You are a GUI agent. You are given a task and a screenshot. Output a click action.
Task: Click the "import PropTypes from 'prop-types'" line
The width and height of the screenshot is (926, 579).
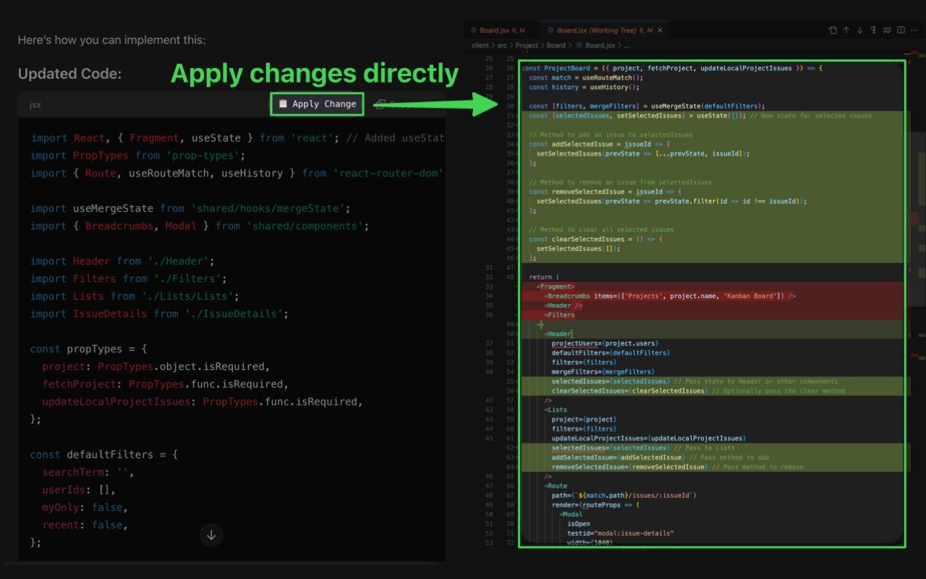[x=137, y=156]
